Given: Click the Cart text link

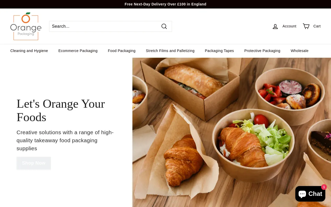Looking at the screenshot, I should [x=317, y=26].
